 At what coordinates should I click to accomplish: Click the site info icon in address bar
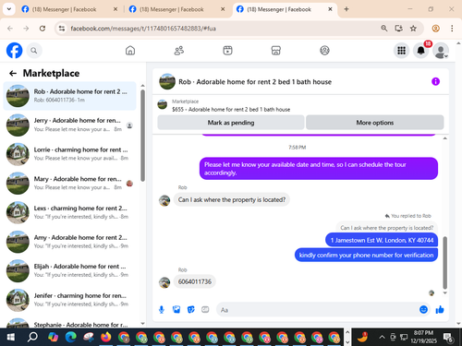[62, 29]
